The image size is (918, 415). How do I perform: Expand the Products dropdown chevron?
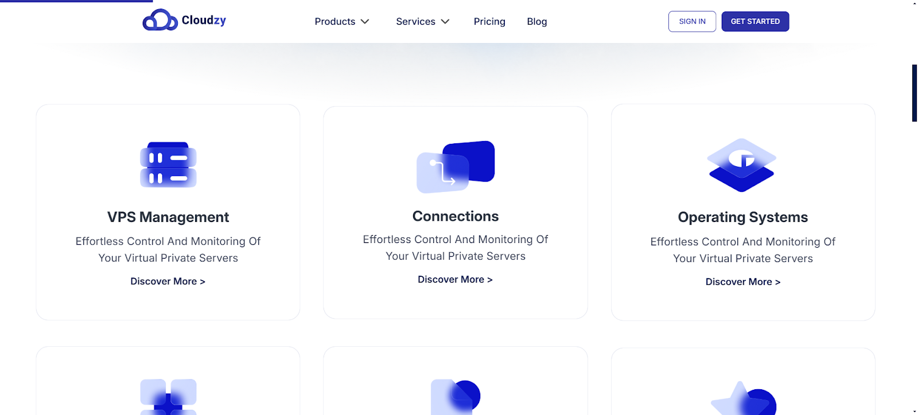tap(365, 22)
